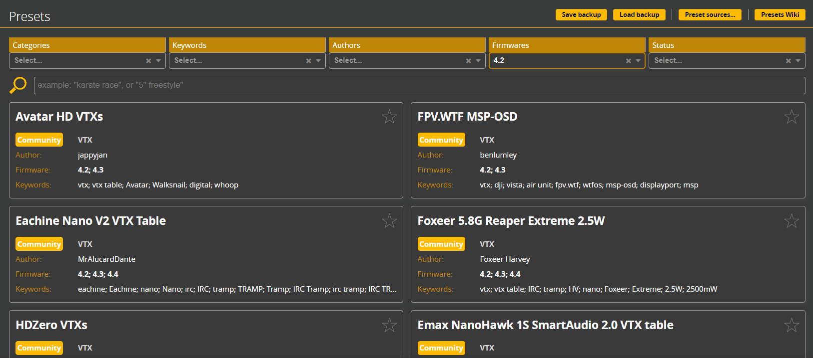This screenshot has width=813, height=358.
Task: Open Preset sources dialog
Action: 710,14
